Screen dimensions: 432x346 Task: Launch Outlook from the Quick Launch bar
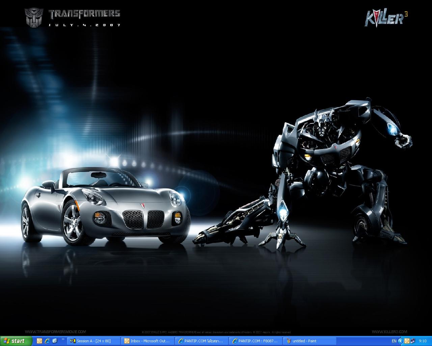[x=39, y=341]
